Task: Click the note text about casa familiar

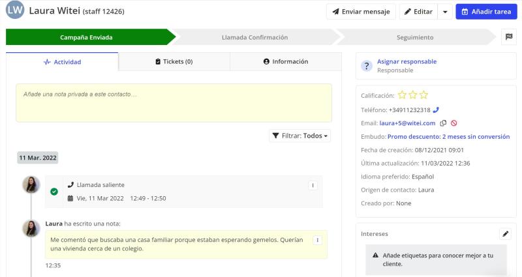Action: 177,244
